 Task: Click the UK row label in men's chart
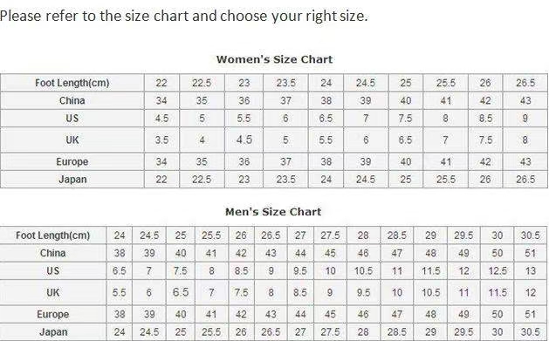pos(53,292)
